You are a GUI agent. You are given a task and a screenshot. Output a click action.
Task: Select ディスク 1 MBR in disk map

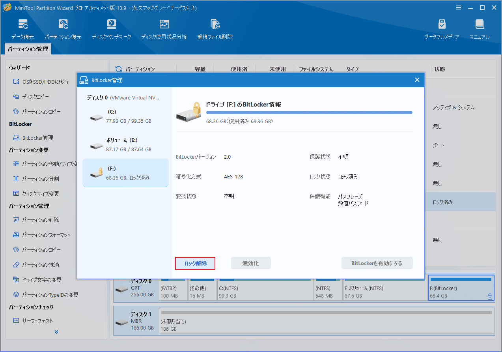(x=136, y=321)
